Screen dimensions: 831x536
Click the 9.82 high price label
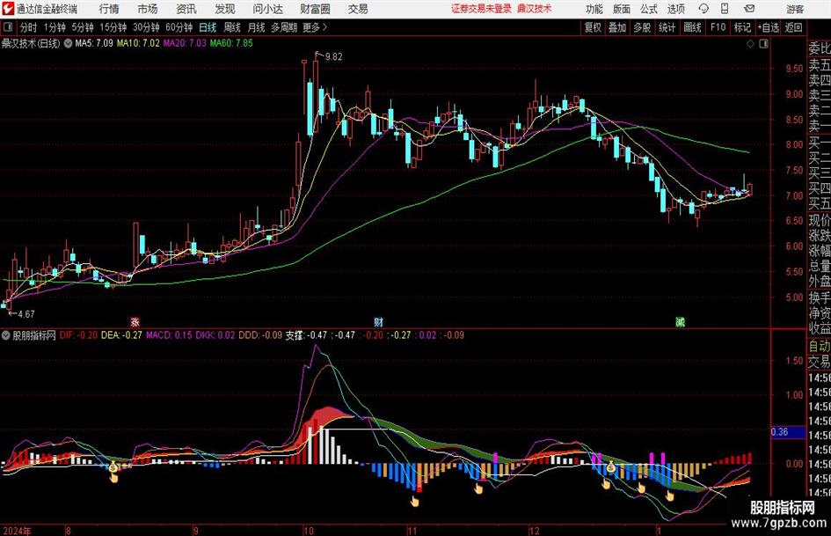(x=333, y=57)
